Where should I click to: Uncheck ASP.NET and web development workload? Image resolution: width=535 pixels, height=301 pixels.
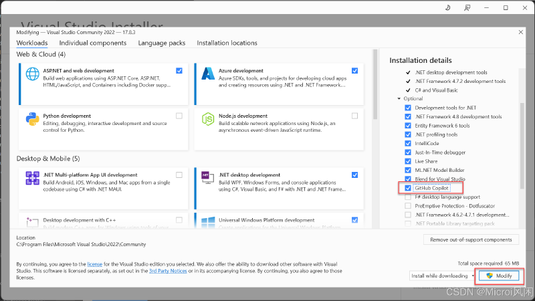coord(179,71)
